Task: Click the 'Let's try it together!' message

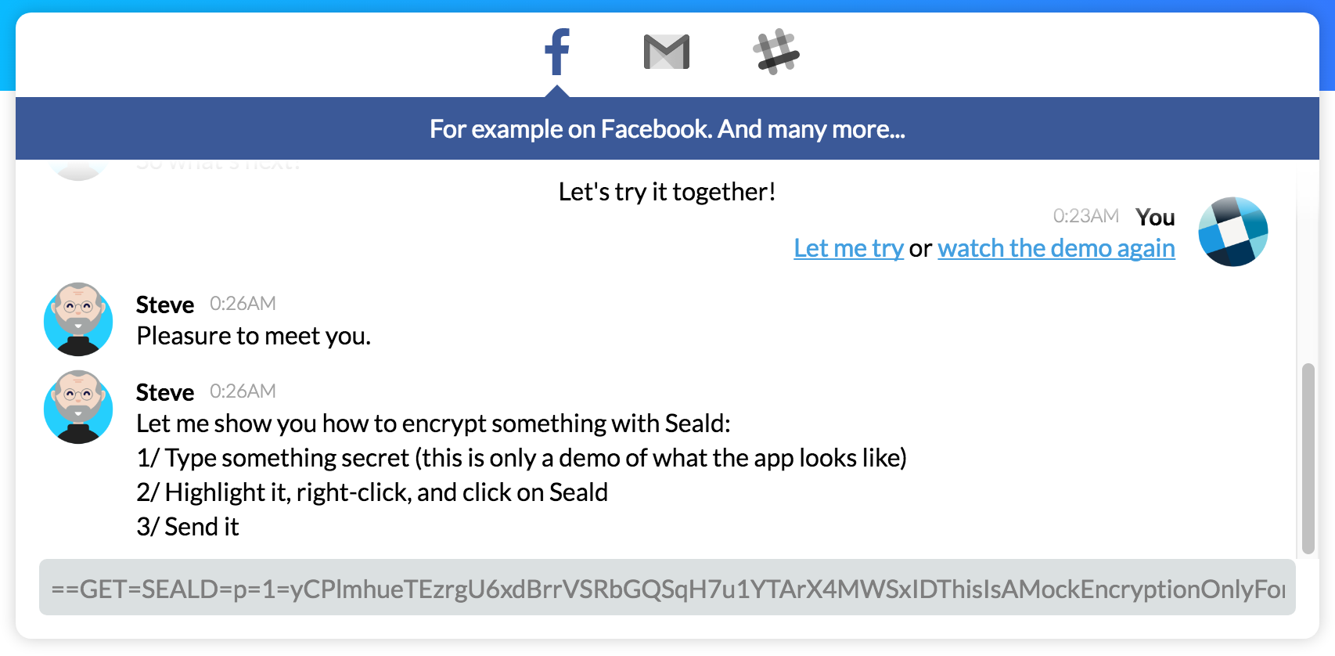Action: 667,192
